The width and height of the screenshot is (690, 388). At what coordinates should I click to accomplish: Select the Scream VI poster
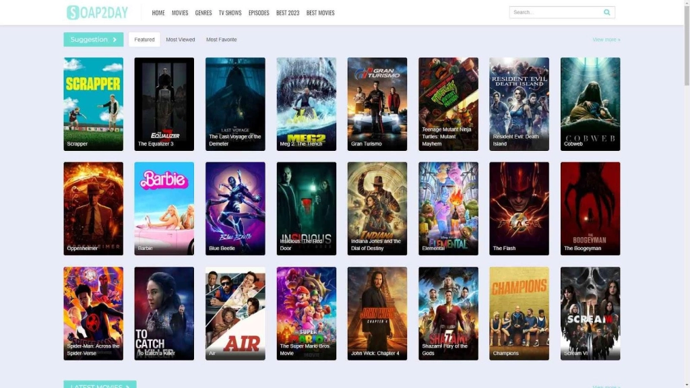point(590,313)
